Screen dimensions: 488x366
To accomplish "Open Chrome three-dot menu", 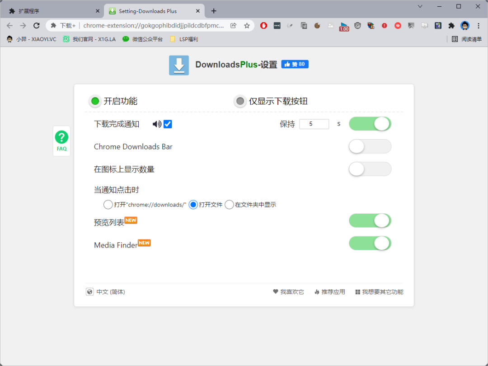I will tap(479, 26).
